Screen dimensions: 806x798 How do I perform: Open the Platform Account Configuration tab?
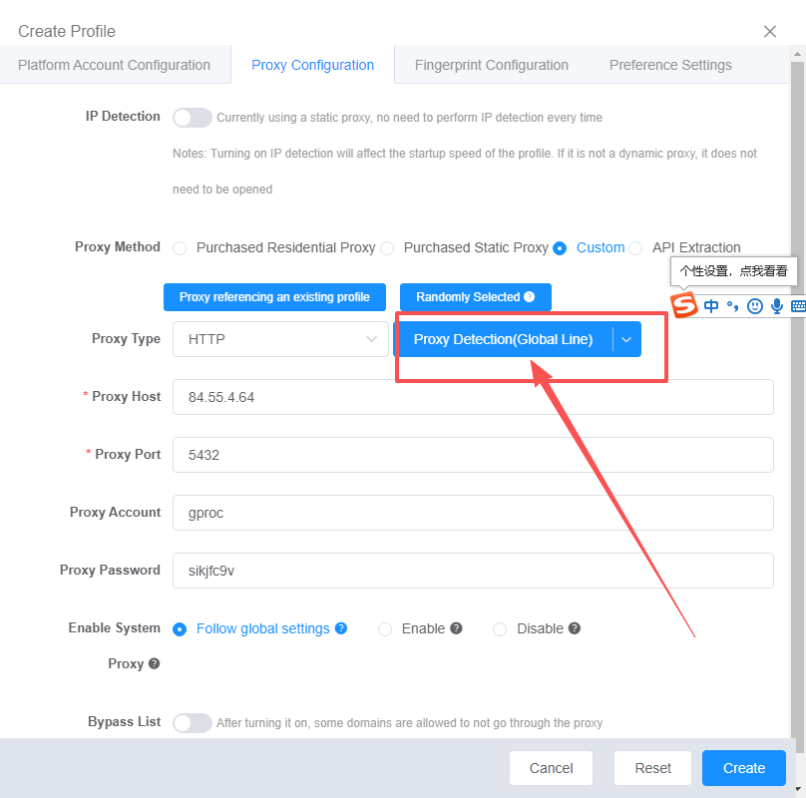tap(114, 65)
